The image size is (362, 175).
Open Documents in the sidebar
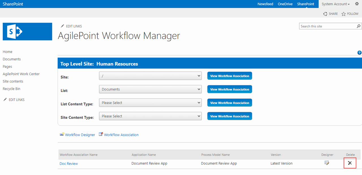[12, 59]
